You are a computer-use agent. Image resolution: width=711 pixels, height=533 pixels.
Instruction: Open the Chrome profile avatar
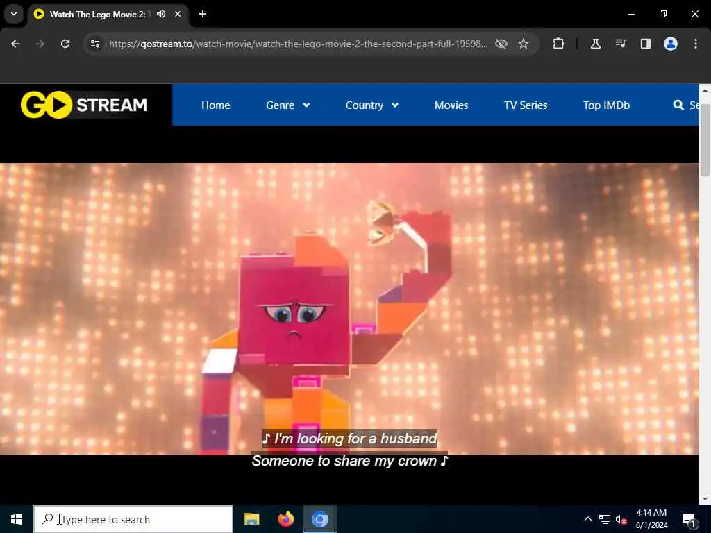tap(671, 44)
